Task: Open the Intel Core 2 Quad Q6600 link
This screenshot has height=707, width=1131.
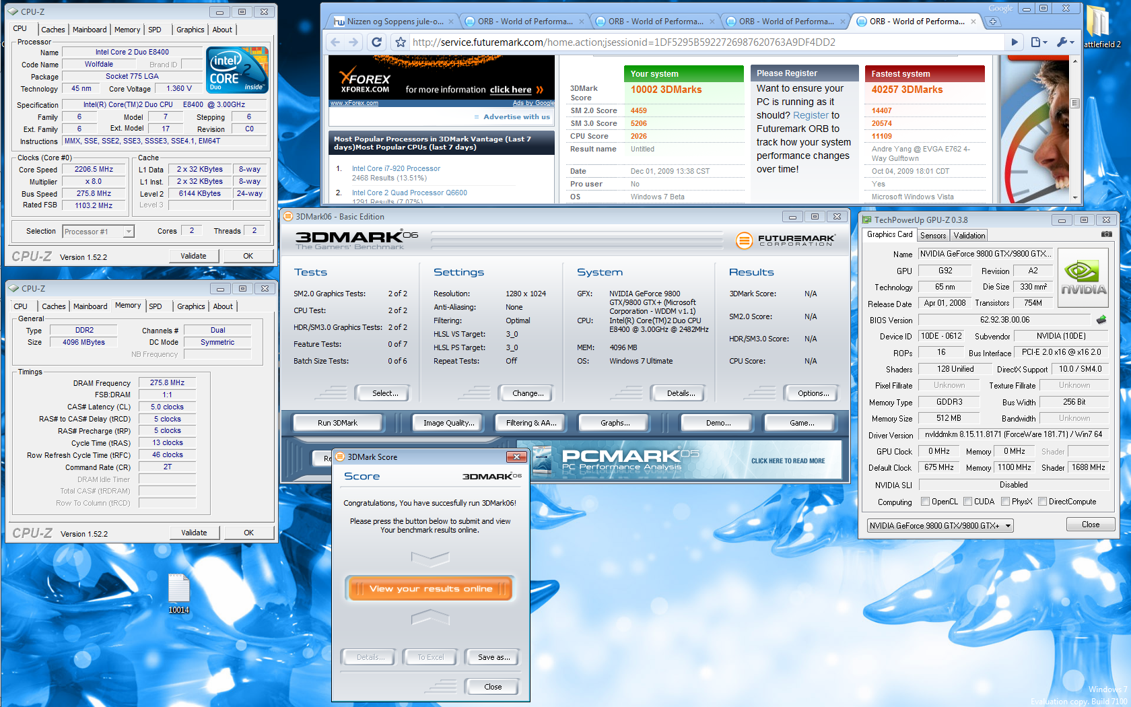Action: coord(409,193)
